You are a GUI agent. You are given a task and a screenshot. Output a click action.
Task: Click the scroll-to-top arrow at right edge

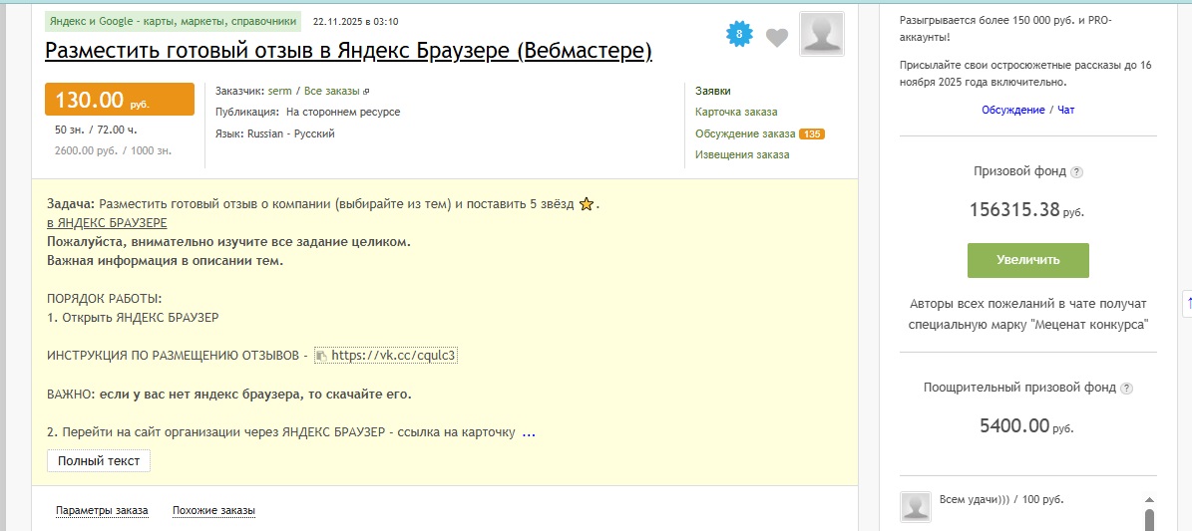point(1188,301)
